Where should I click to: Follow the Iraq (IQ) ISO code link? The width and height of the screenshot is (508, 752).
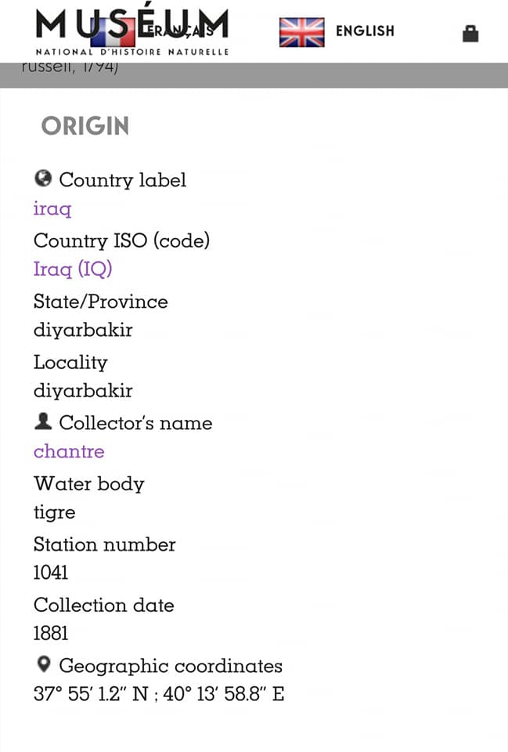pyautogui.click(x=73, y=269)
